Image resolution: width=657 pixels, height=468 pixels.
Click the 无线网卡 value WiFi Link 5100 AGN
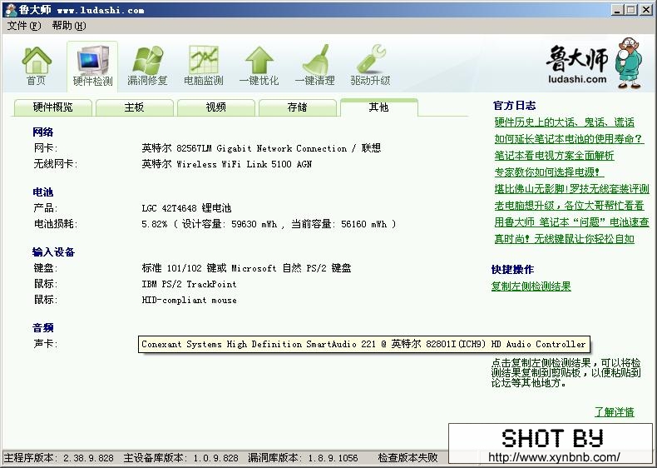coord(227,164)
